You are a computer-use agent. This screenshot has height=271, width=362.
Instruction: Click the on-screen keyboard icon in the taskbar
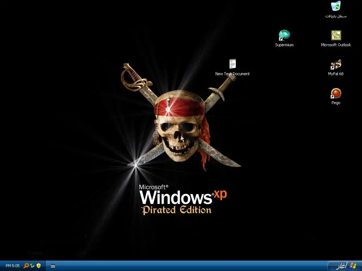[x=53, y=266]
